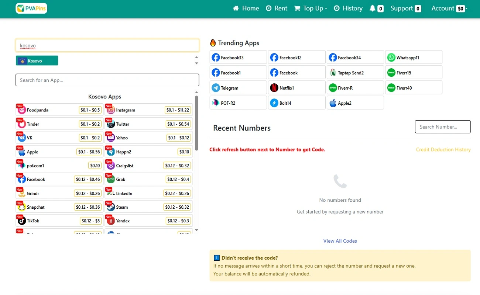
Task: Choose the Fiverr40 trending app
Action: coord(414,88)
